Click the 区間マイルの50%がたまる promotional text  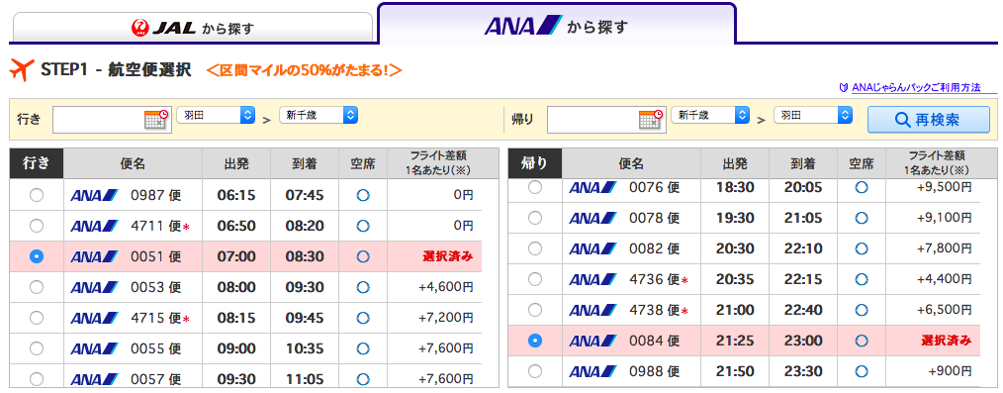[305, 69]
